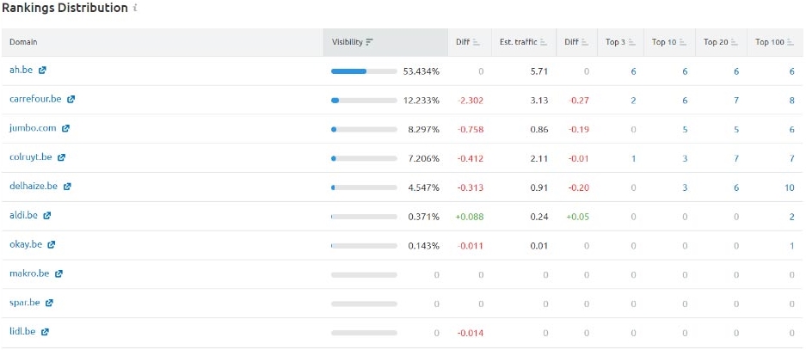This screenshot has height=350, width=806.
Task: Sort by Diff column next to Est. traffic
Action: point(577,42)
